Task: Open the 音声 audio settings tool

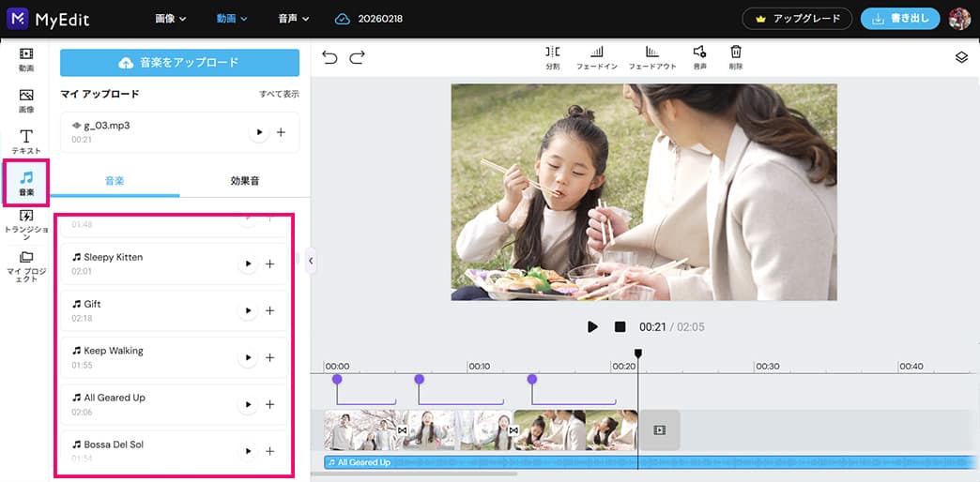Action: coord(699,57)
